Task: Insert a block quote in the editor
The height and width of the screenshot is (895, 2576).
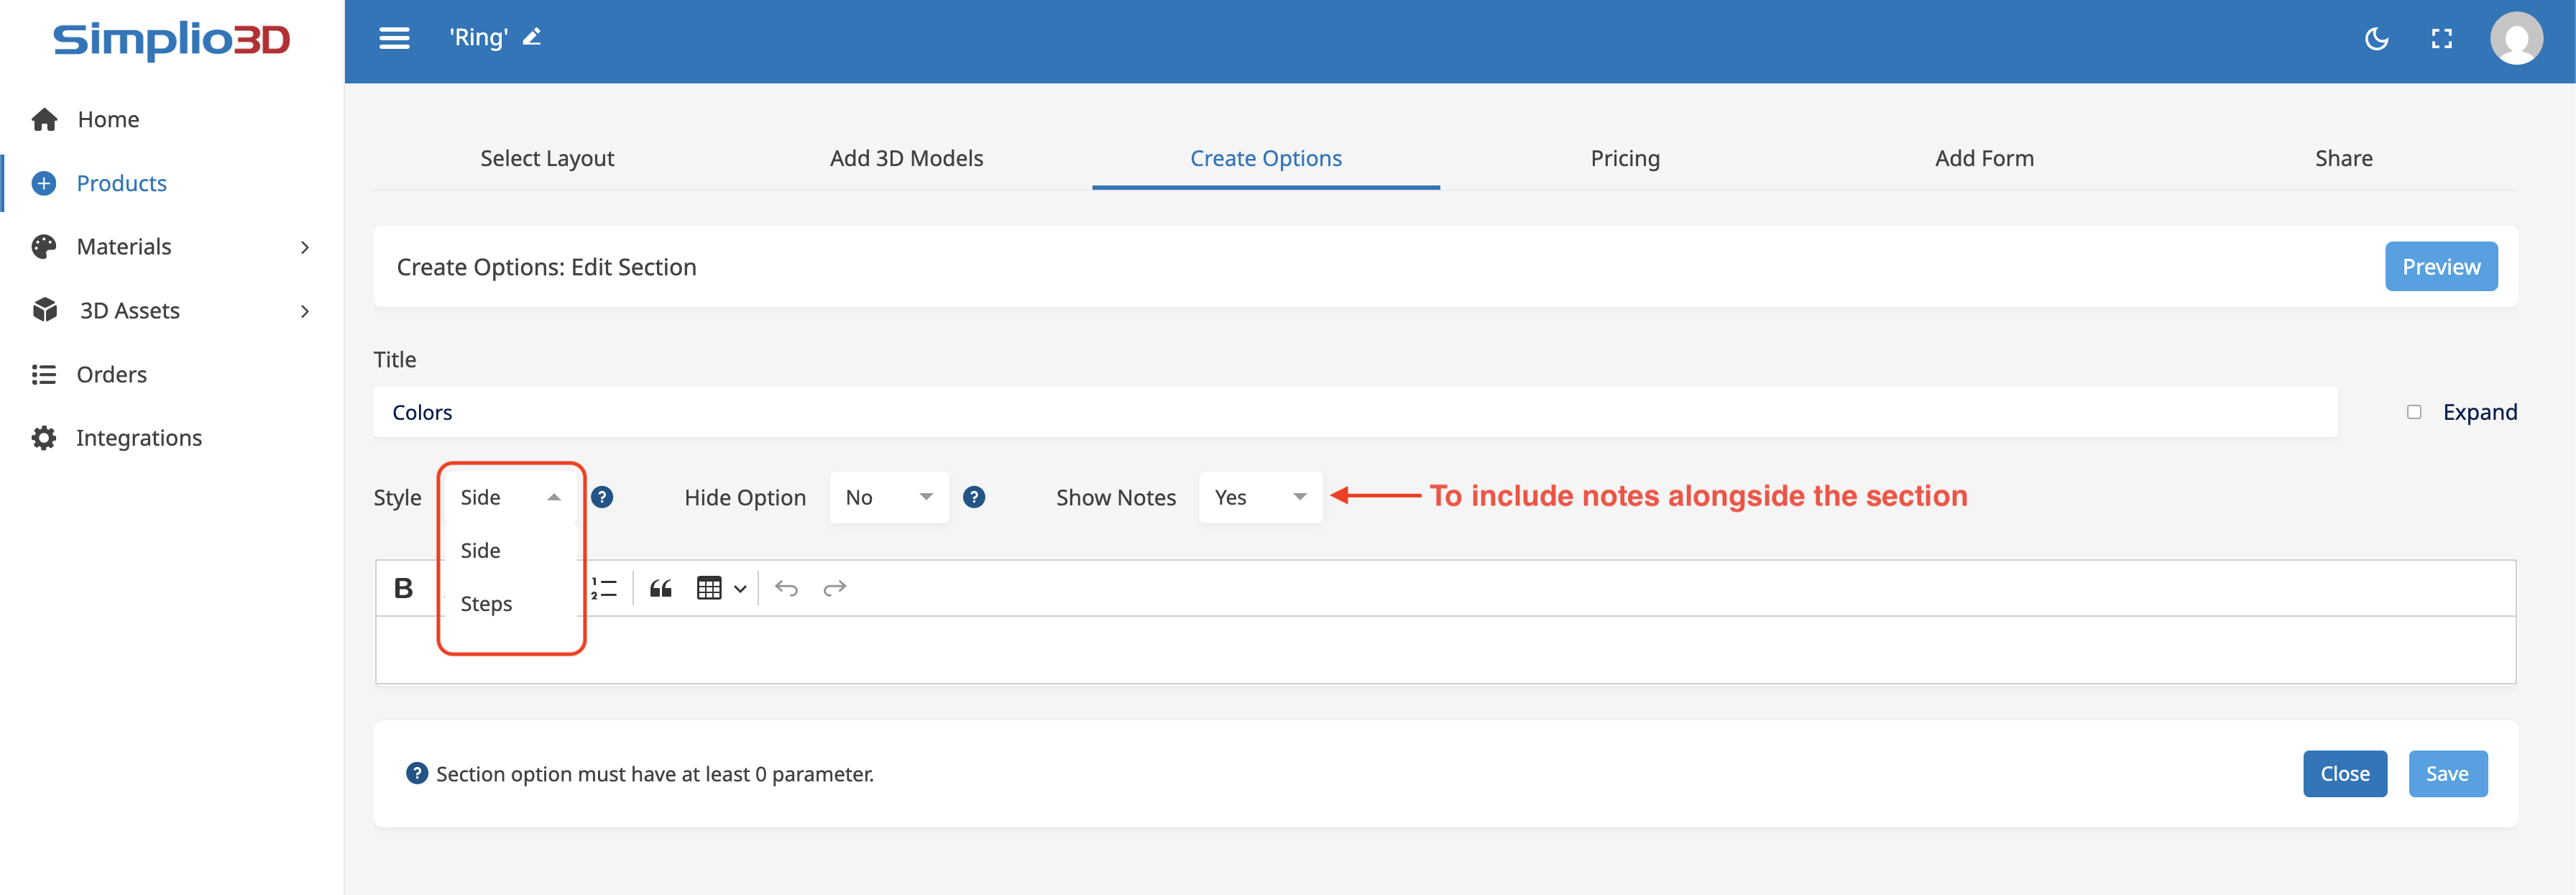Action: [660, 588]
